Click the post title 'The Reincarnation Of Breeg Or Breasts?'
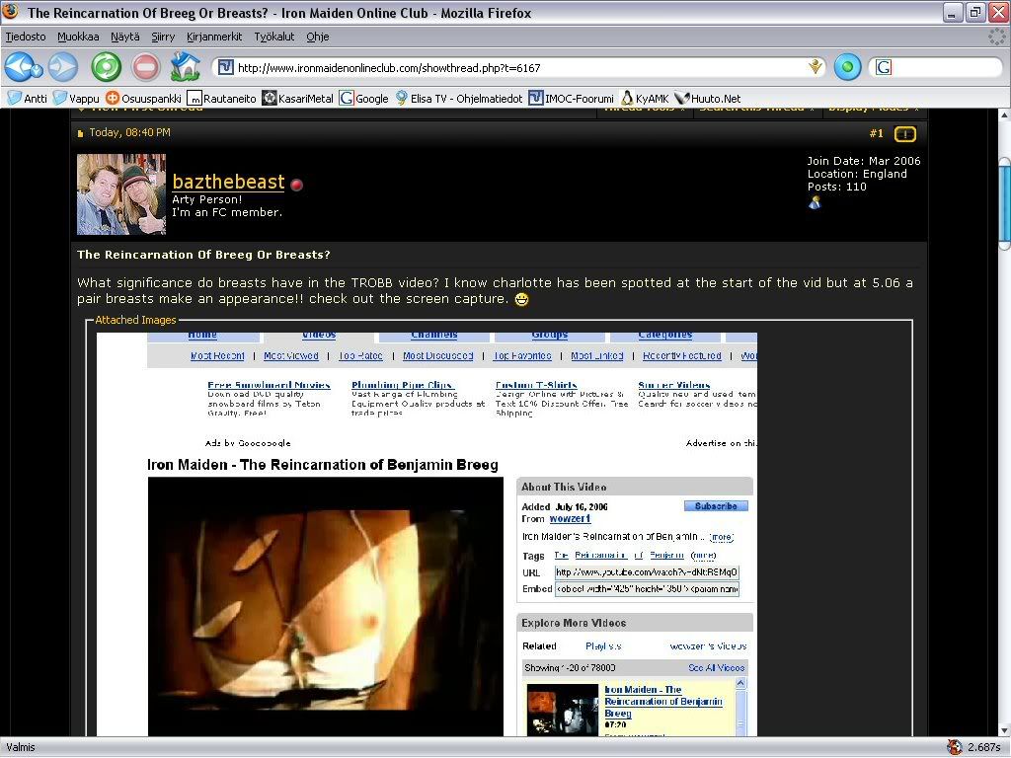 pos(203,255)
